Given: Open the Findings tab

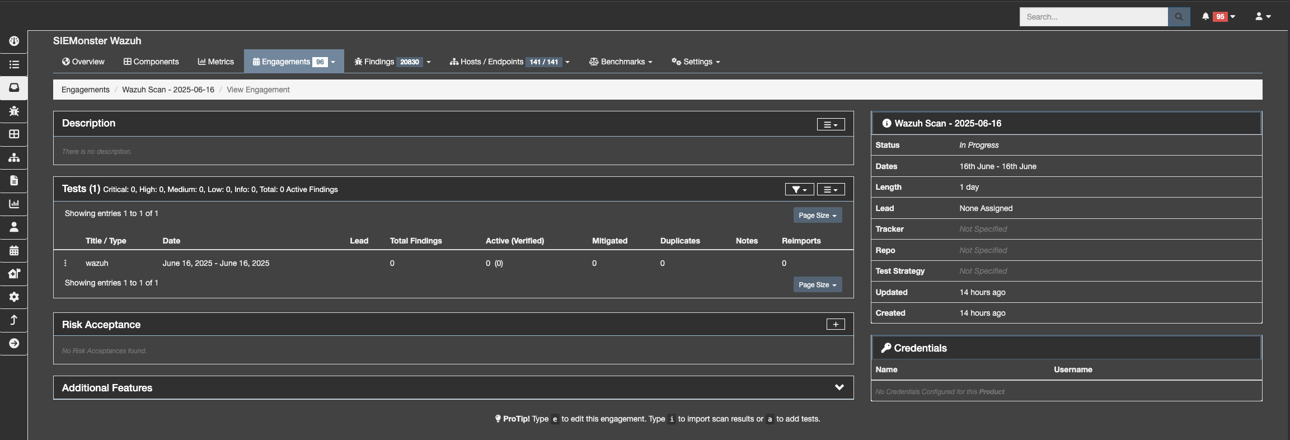Looking at the screenshot, I should click(379, 62).
